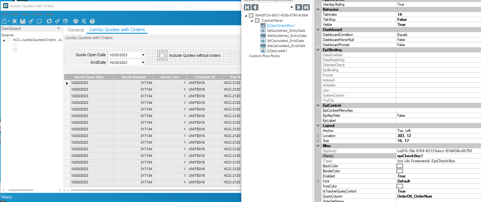
Task: Switch to the General tab
Action: pyautogui.click(x=75, y=30)
